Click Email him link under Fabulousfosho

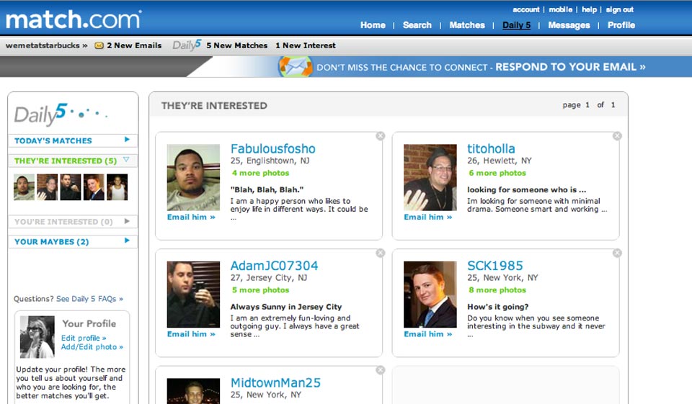click(191, 217)
